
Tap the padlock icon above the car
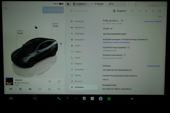[x=36, y=27]
